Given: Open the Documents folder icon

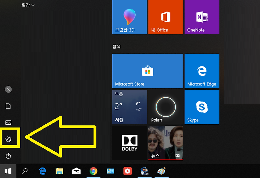Looking at the screenshot, I should [8, 106].
